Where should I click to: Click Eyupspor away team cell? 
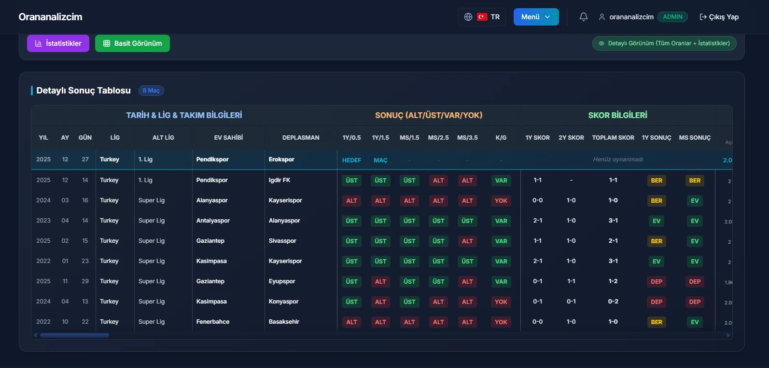pos(282,281)
